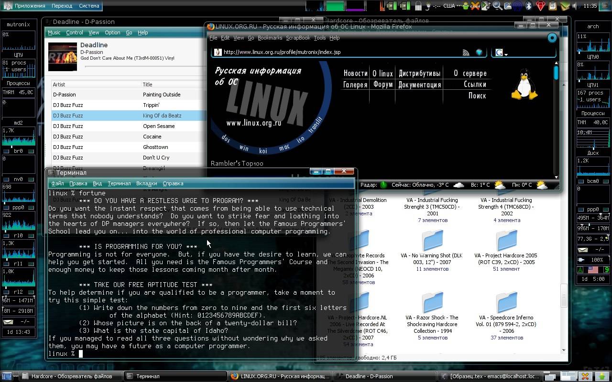Click the volume speaker tray icon
Viewport: 612px width, 382px height.
574,6
